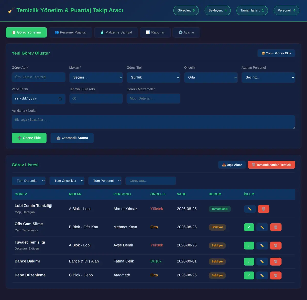Mark Bahçe Bakımı as completed
This screenshot has width=307, height=300.
tap(249, 261)
